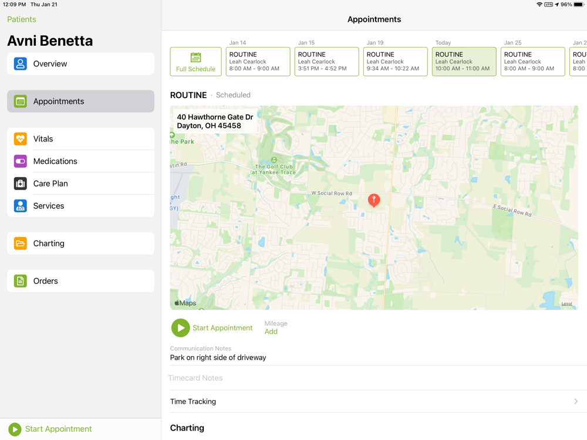Check the battery status icon
This screenshot has width=587, height=440.
coord(579,5)
